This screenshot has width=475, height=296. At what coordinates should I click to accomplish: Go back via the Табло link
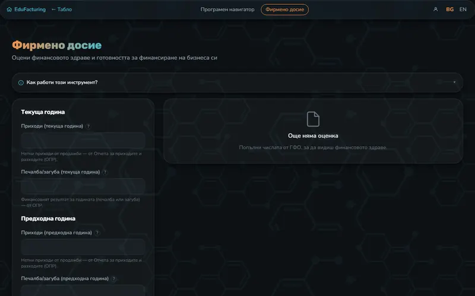(62, 9)
